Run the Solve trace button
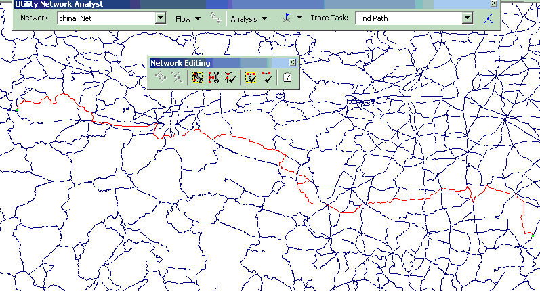The image size is (540, 291). point(489,18)
